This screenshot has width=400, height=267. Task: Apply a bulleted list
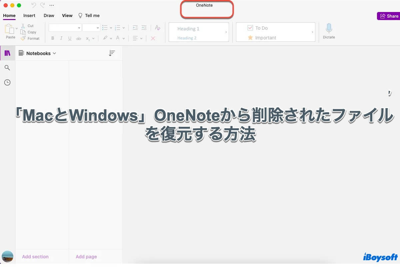tap(105, 28)
